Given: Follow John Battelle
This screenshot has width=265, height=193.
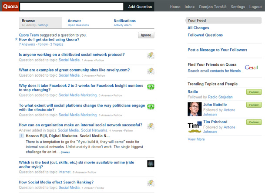Looking at the screenshot, I should coord(253,105).
